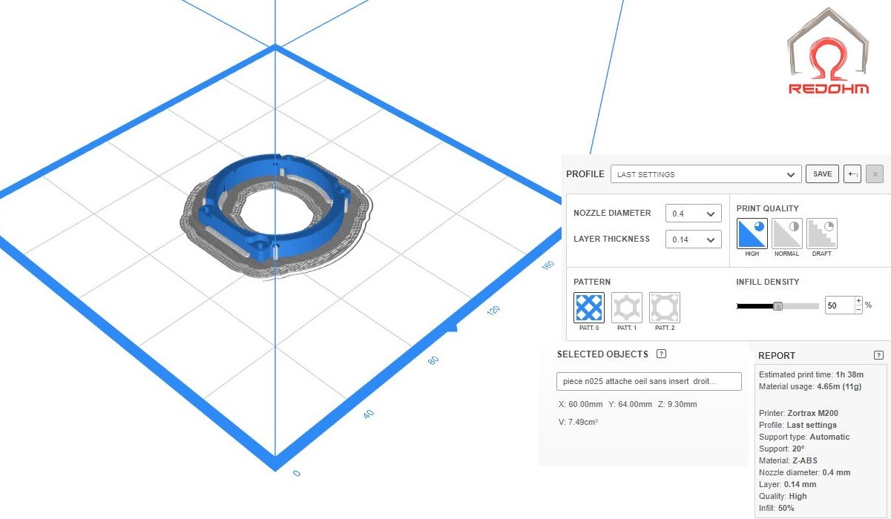
Task: Click the restore profile arrow icon
Action: (852, 174)
